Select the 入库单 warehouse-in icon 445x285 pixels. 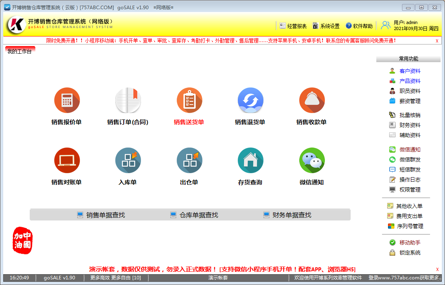(x=128, y=160)
